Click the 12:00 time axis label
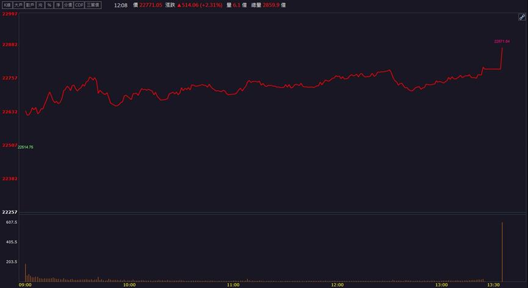 point(338,285)
